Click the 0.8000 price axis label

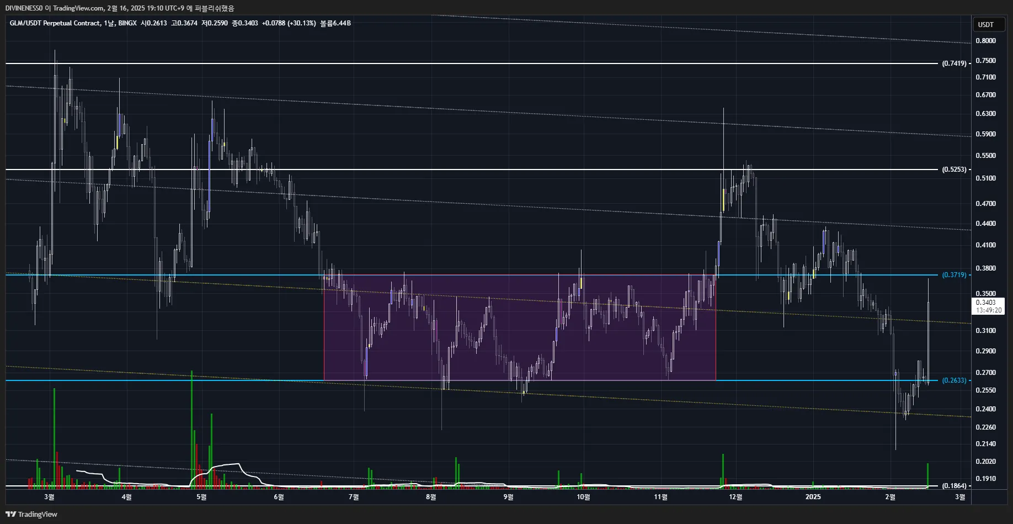[986, 41]
